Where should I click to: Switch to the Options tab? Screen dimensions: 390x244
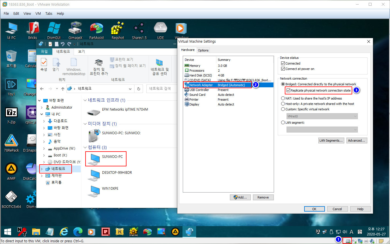203,50
